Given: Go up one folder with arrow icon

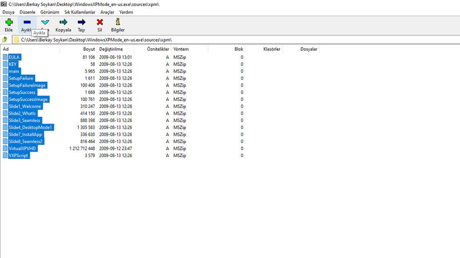Looking at the screenshot, I should [5, 40].
